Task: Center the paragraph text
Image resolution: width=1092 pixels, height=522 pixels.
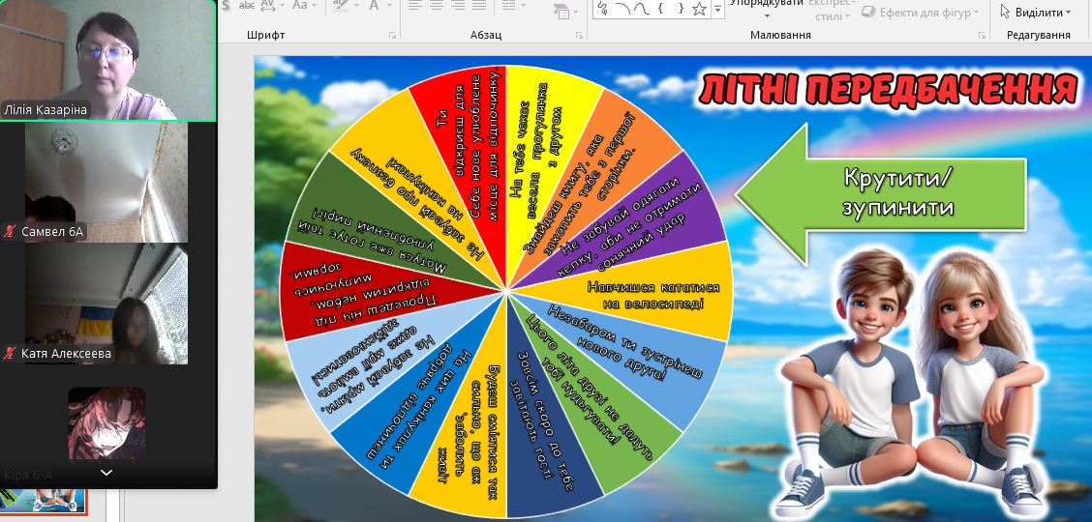Action: tap(437, 6)
